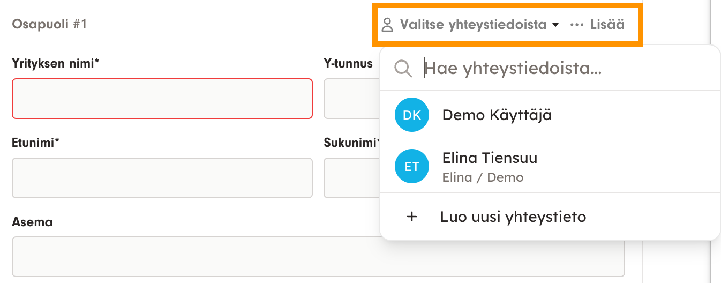
Task: Click the ET avatar circle
Action: tap(411, 167)
